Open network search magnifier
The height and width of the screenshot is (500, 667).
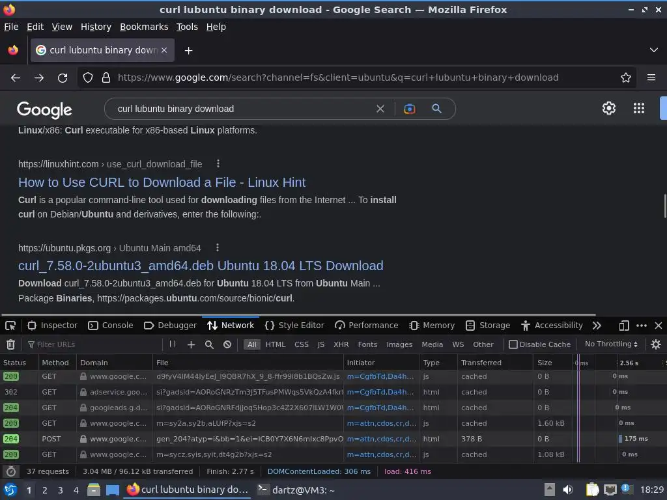point(209,344)
